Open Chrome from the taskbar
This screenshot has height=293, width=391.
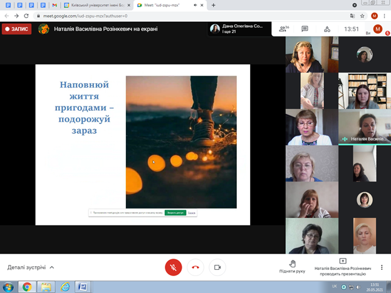tap(27, 287)
